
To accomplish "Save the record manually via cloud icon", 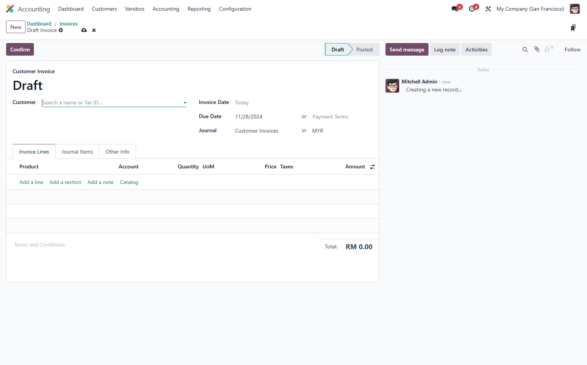I will tap(84, 30).
